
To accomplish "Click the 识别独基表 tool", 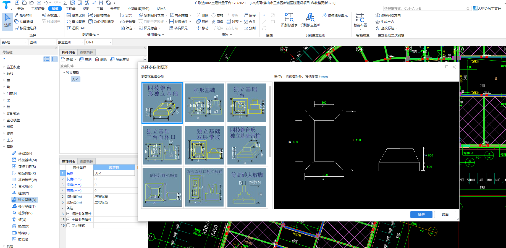I will [x=289, y=20].
